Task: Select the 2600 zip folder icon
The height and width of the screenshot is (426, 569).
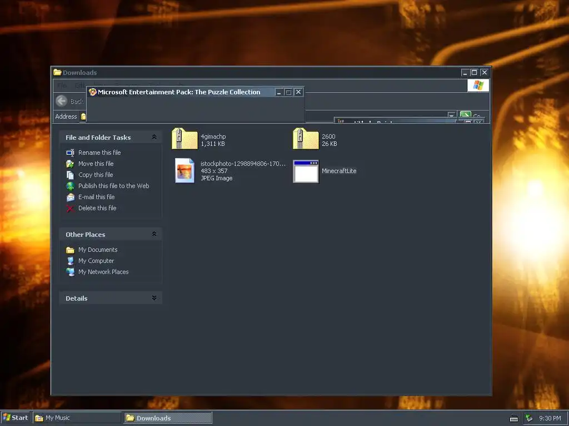Action: pos(306,139)
